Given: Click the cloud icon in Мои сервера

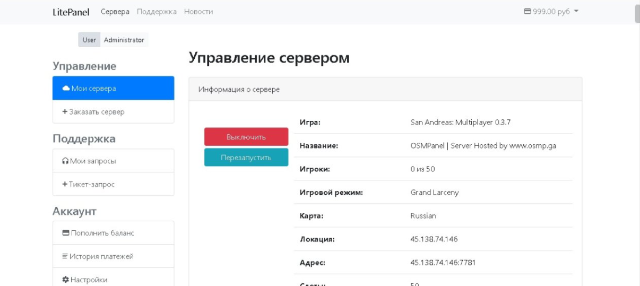Looking at the screenshot, I should click(x=66, y=88).
